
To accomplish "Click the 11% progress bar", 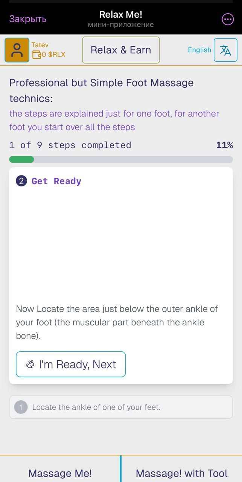I will [x=121, y=159].
